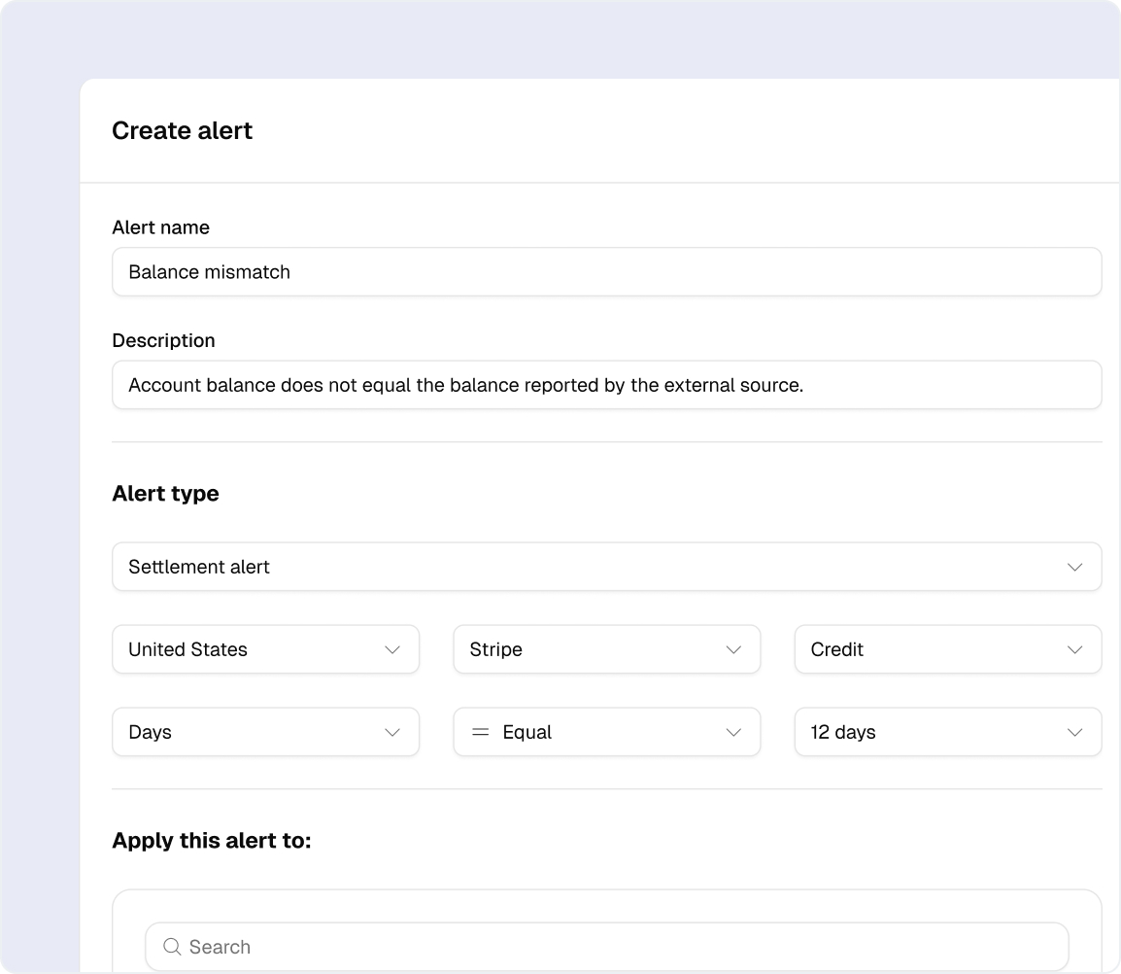The image size is (1121, 974).
Task: Click the magnifying glass search icon
Action: 172,947
